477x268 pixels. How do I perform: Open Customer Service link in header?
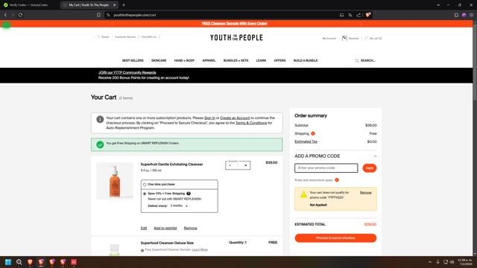pos(125,36)
